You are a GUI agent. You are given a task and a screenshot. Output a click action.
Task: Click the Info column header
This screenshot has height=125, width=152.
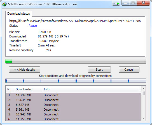pos(91,89)
